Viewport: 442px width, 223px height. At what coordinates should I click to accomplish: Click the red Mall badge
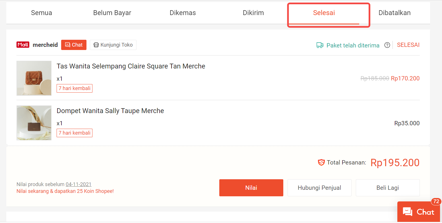pyautogui.click(x=23, y=45)
